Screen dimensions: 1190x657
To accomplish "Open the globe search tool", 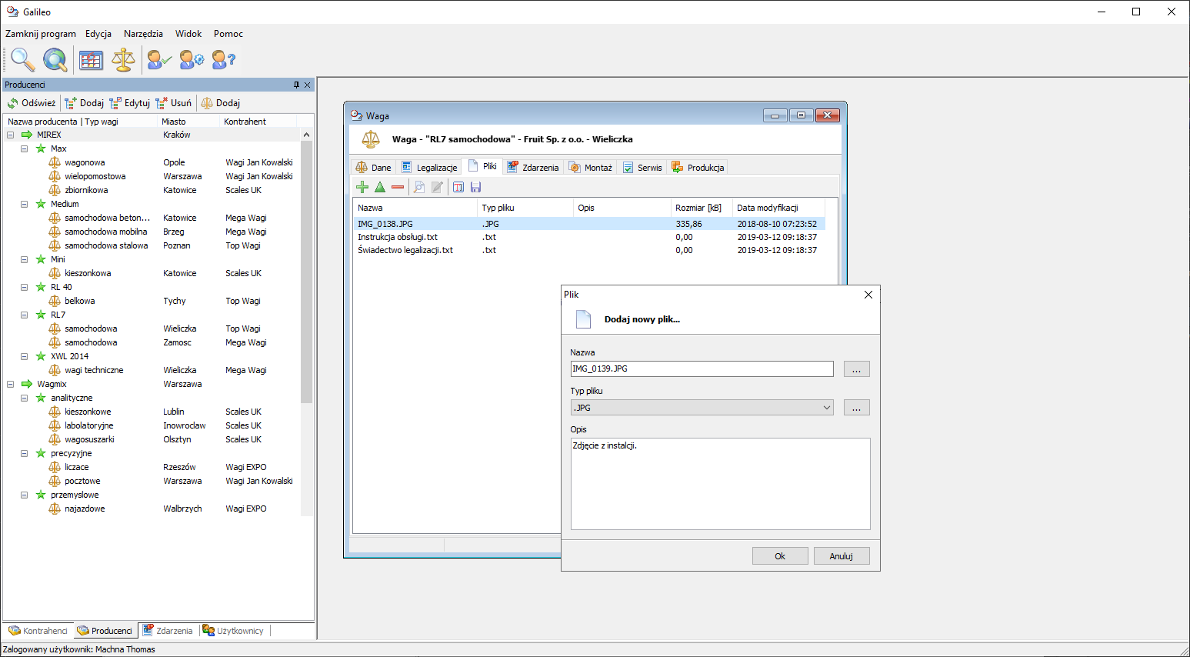I will tap(55, 59).
